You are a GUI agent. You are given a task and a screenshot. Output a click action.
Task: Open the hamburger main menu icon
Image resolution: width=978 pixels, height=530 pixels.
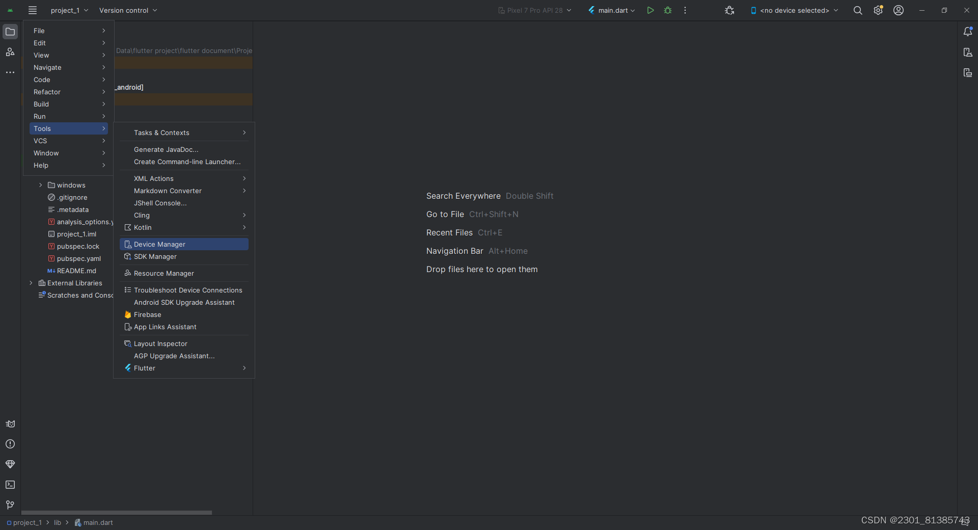(33, 10)
